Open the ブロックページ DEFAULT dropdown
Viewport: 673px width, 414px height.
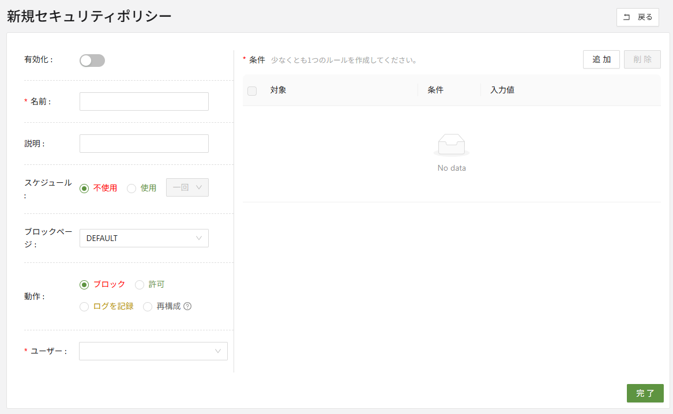pyautogui.click(x=144, y=238)
